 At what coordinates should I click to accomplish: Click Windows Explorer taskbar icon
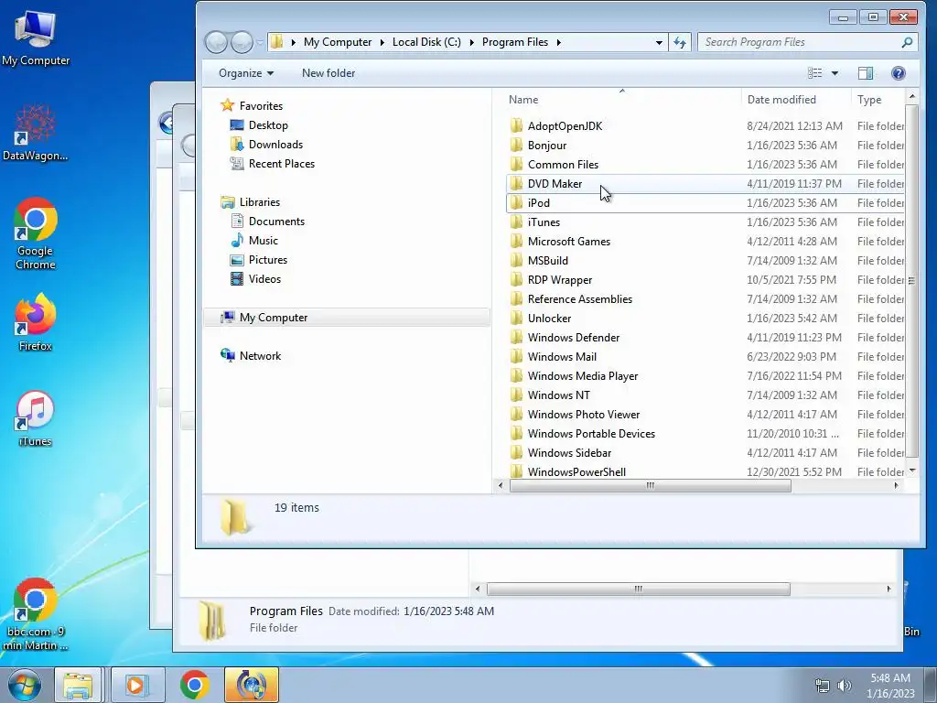pos(79,685)
